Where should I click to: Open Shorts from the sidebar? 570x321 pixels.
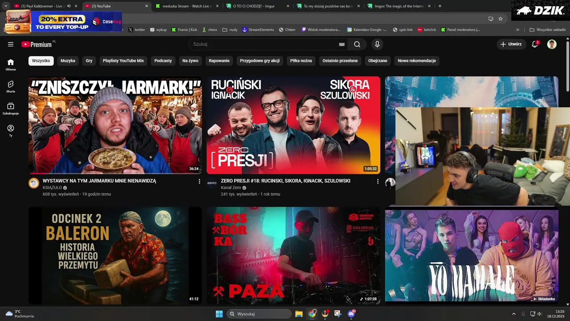11,86
